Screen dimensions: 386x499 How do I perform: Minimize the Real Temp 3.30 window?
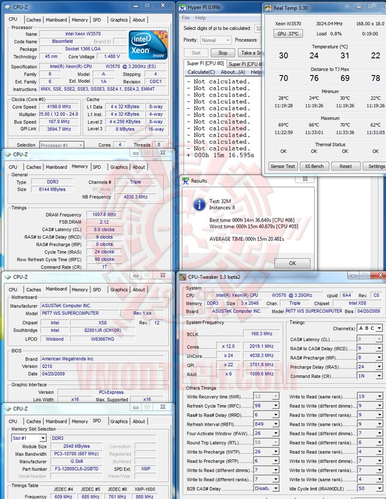359,6
